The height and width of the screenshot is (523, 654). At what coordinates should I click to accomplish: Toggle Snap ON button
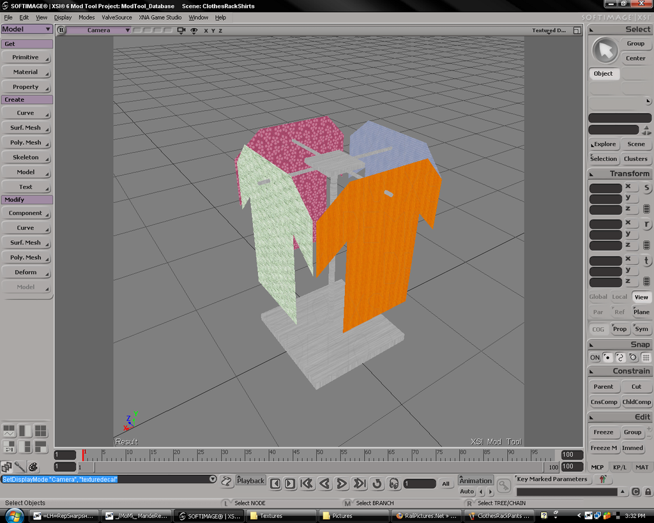pos(595,358)
